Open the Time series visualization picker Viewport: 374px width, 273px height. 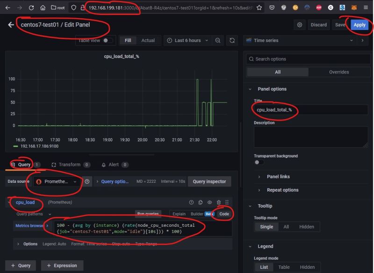[300, 41]
